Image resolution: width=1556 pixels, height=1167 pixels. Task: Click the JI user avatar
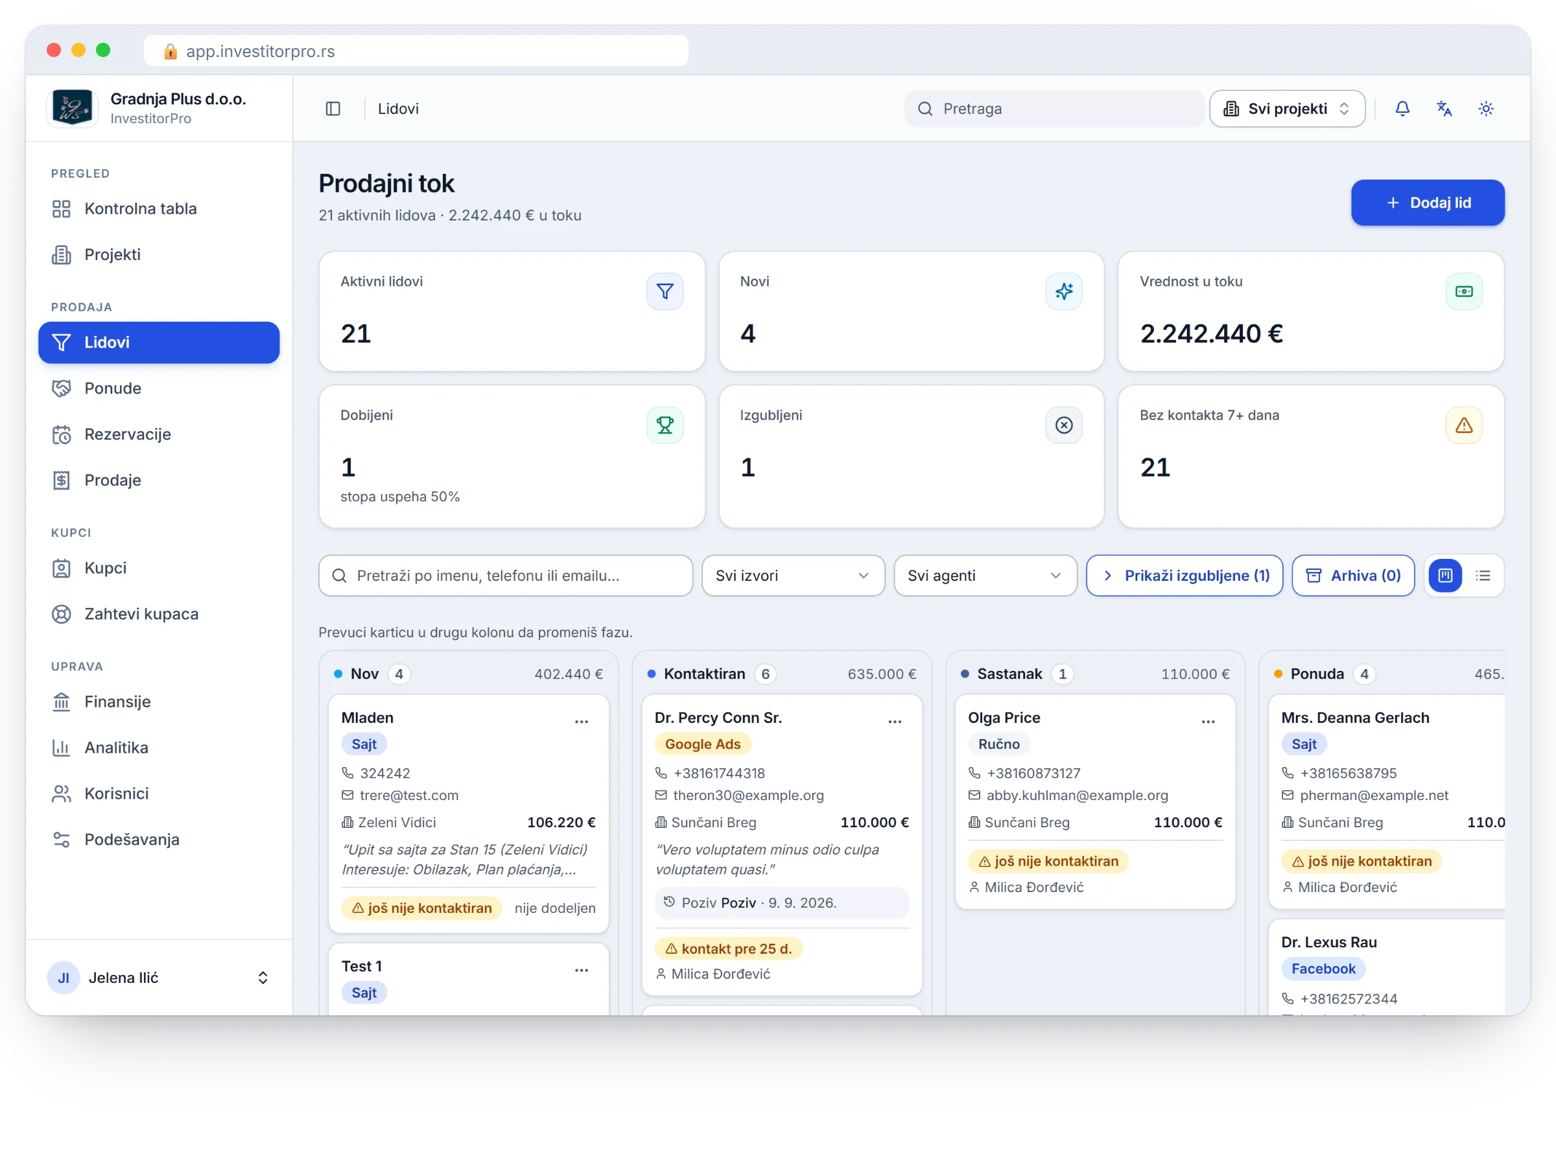64,978
